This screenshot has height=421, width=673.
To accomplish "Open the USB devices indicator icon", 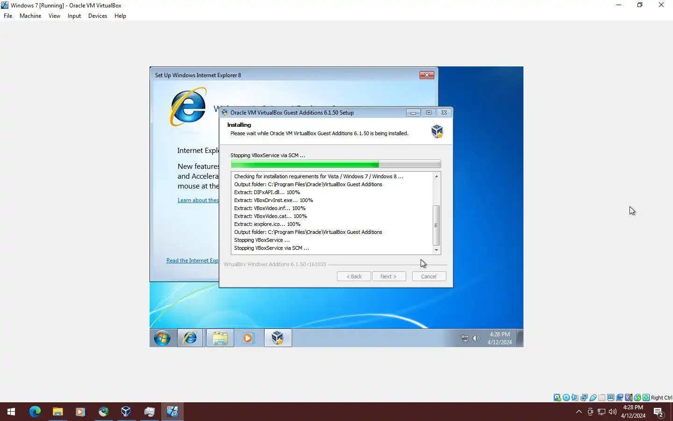I will coord(593,398).
